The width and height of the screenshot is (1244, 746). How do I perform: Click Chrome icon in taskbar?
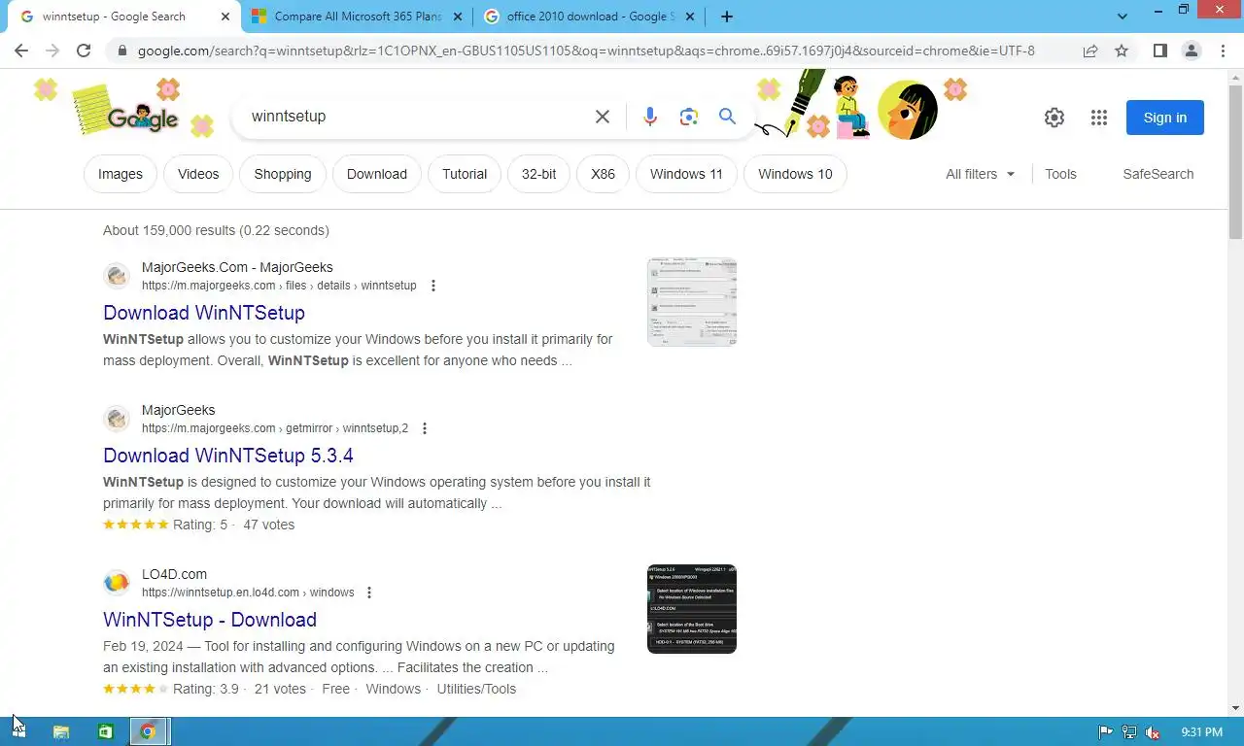pyautogui.click(x=148, y=731)
